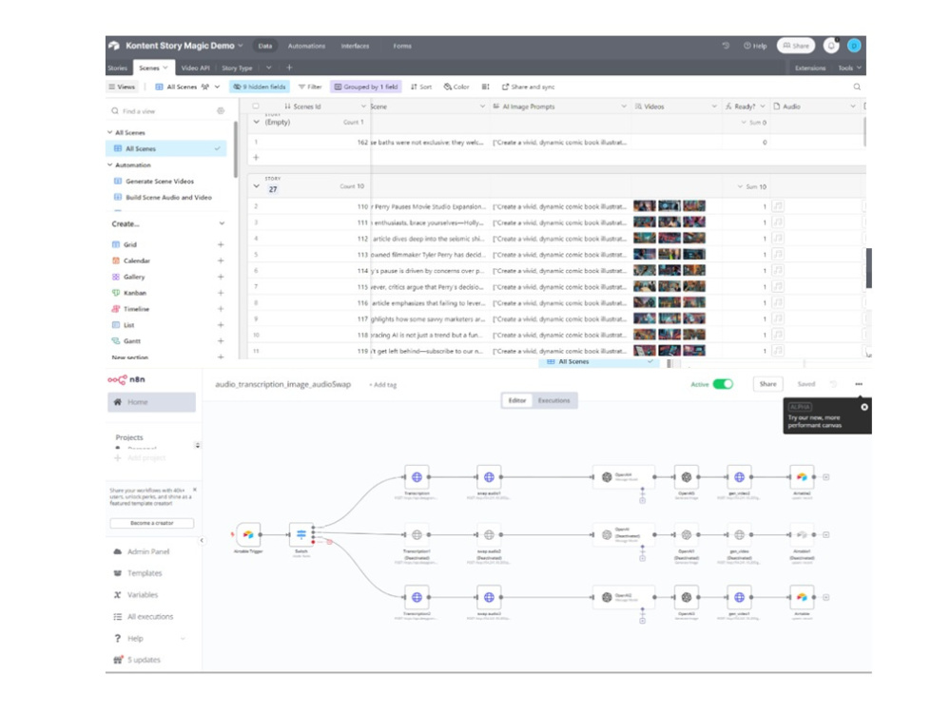Switch to Interfaces in Airtable top bar
Viewport: 951px width, 713px height.
tap(355, 46)
